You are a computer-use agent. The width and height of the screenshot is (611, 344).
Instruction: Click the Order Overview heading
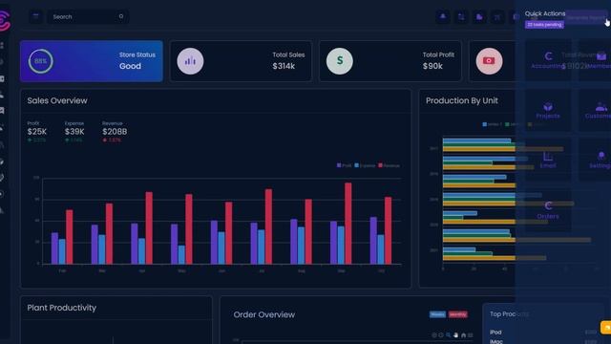264,314
